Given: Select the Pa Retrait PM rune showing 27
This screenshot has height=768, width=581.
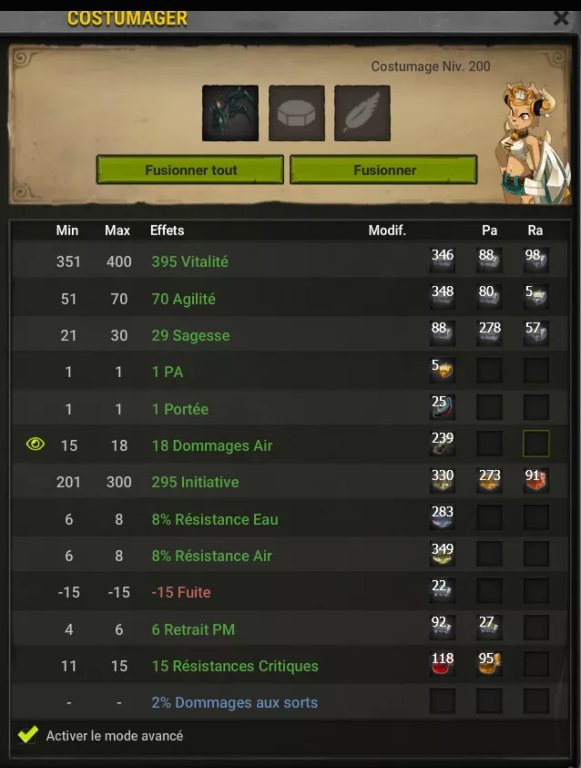Looking at the screenshot, I should tap(489, 627).
